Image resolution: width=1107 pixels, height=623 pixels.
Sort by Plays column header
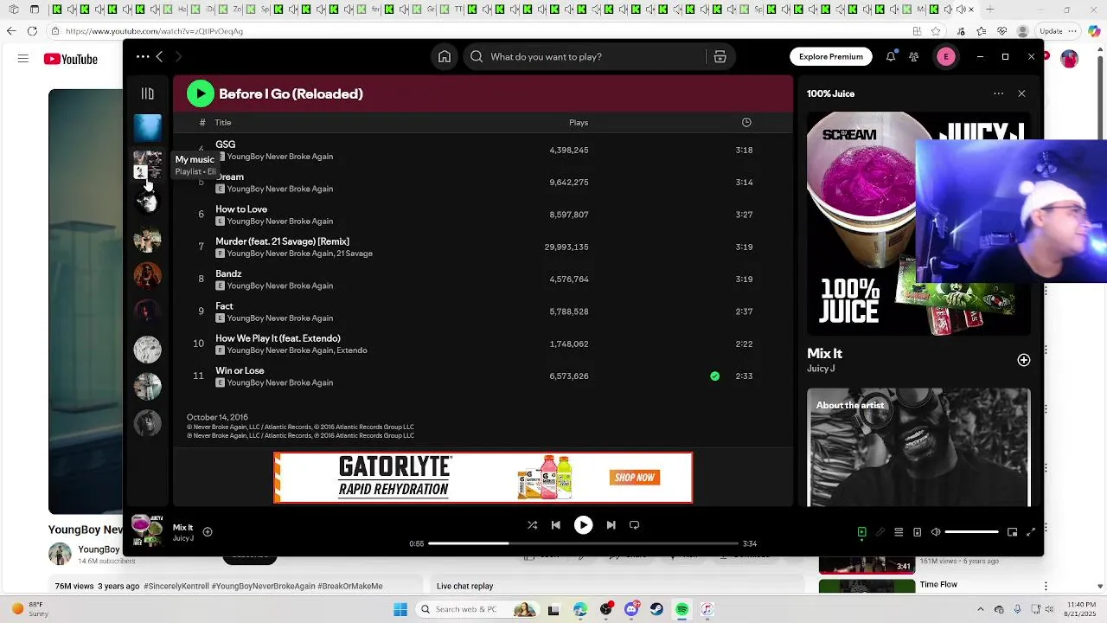[x=579, y=122]
